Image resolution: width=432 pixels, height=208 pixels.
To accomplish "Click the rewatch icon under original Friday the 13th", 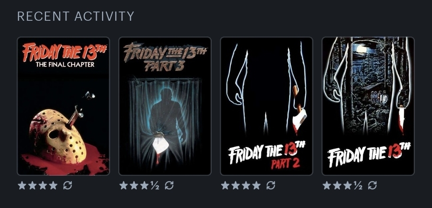I will click(372, 186).
